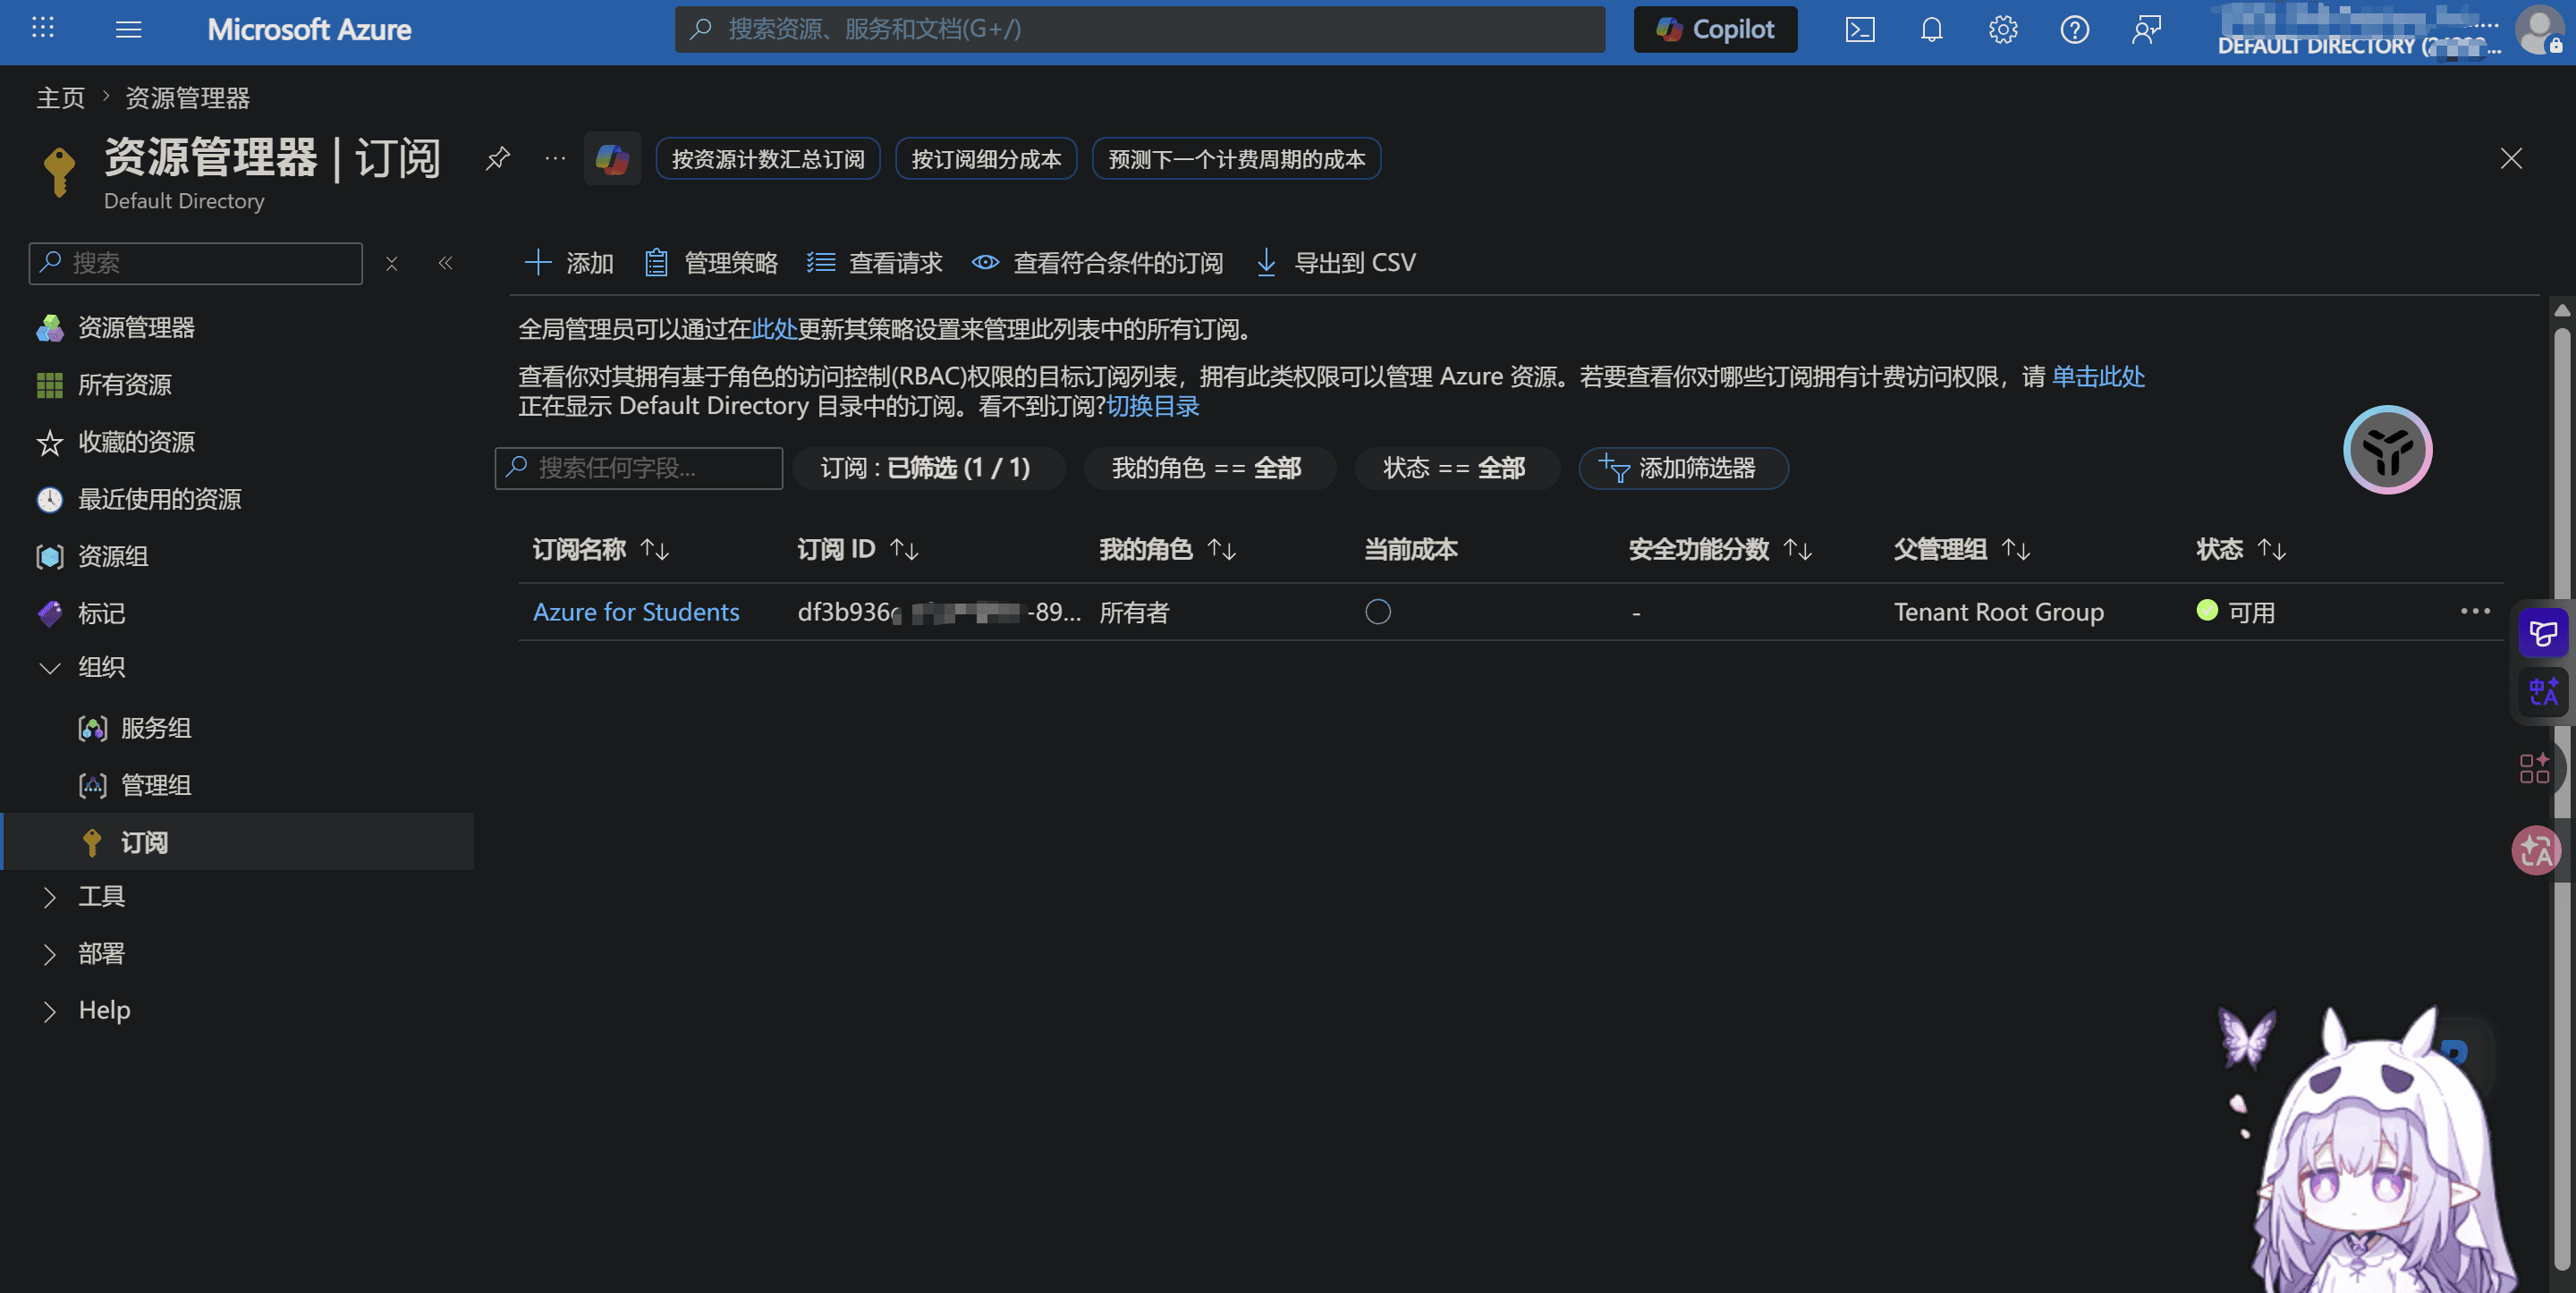Image resolution: width=2576 pixels, height=1293 pixels.
Task: Click the purple chat extension icon
Action: click(2543, 633)
